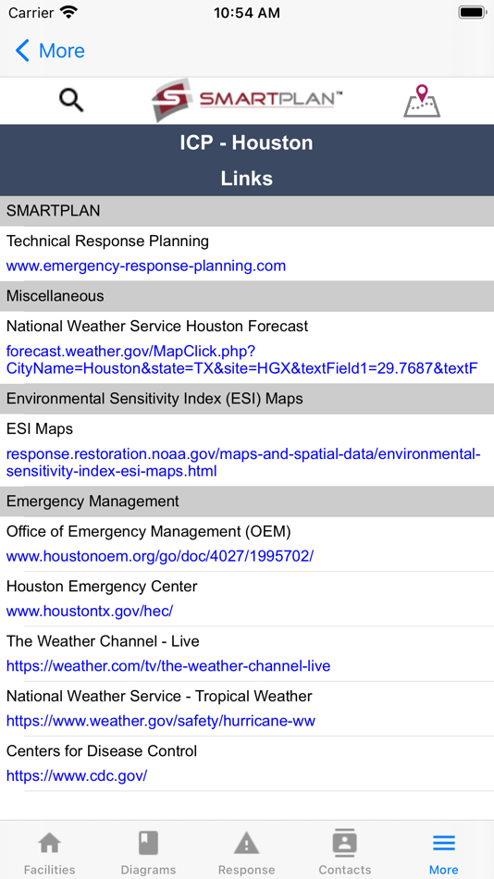Tap the search magnifier icon
Image resolution: width=494 pixels, height=879 pixels.
click(72, 100)
